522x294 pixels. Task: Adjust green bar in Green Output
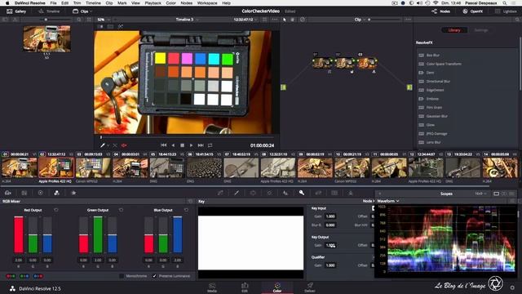pyautogui.click(x=98, y=234)
